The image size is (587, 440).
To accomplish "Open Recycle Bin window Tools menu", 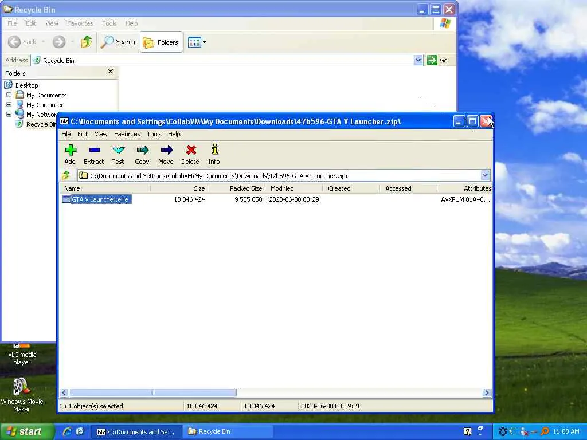I will [109, 23].
